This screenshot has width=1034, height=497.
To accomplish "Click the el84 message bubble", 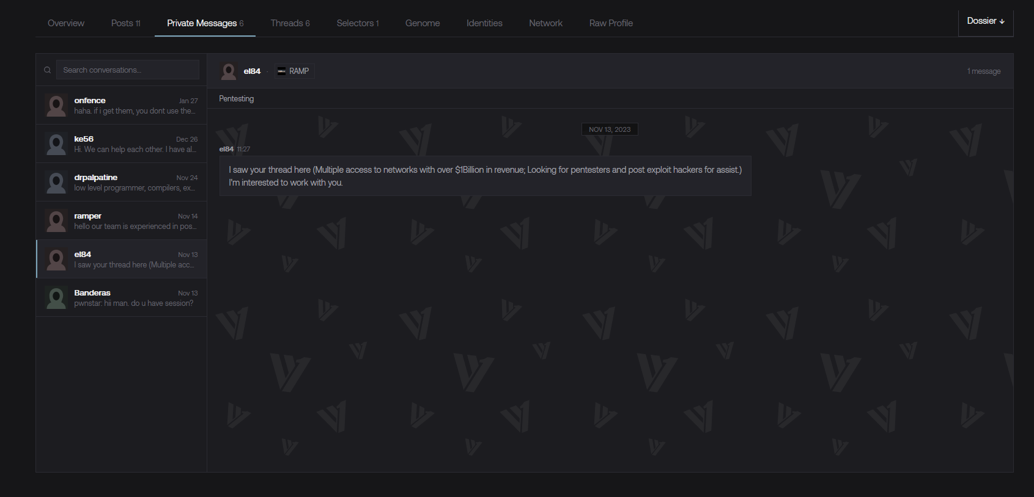I will tap(485, 176).
